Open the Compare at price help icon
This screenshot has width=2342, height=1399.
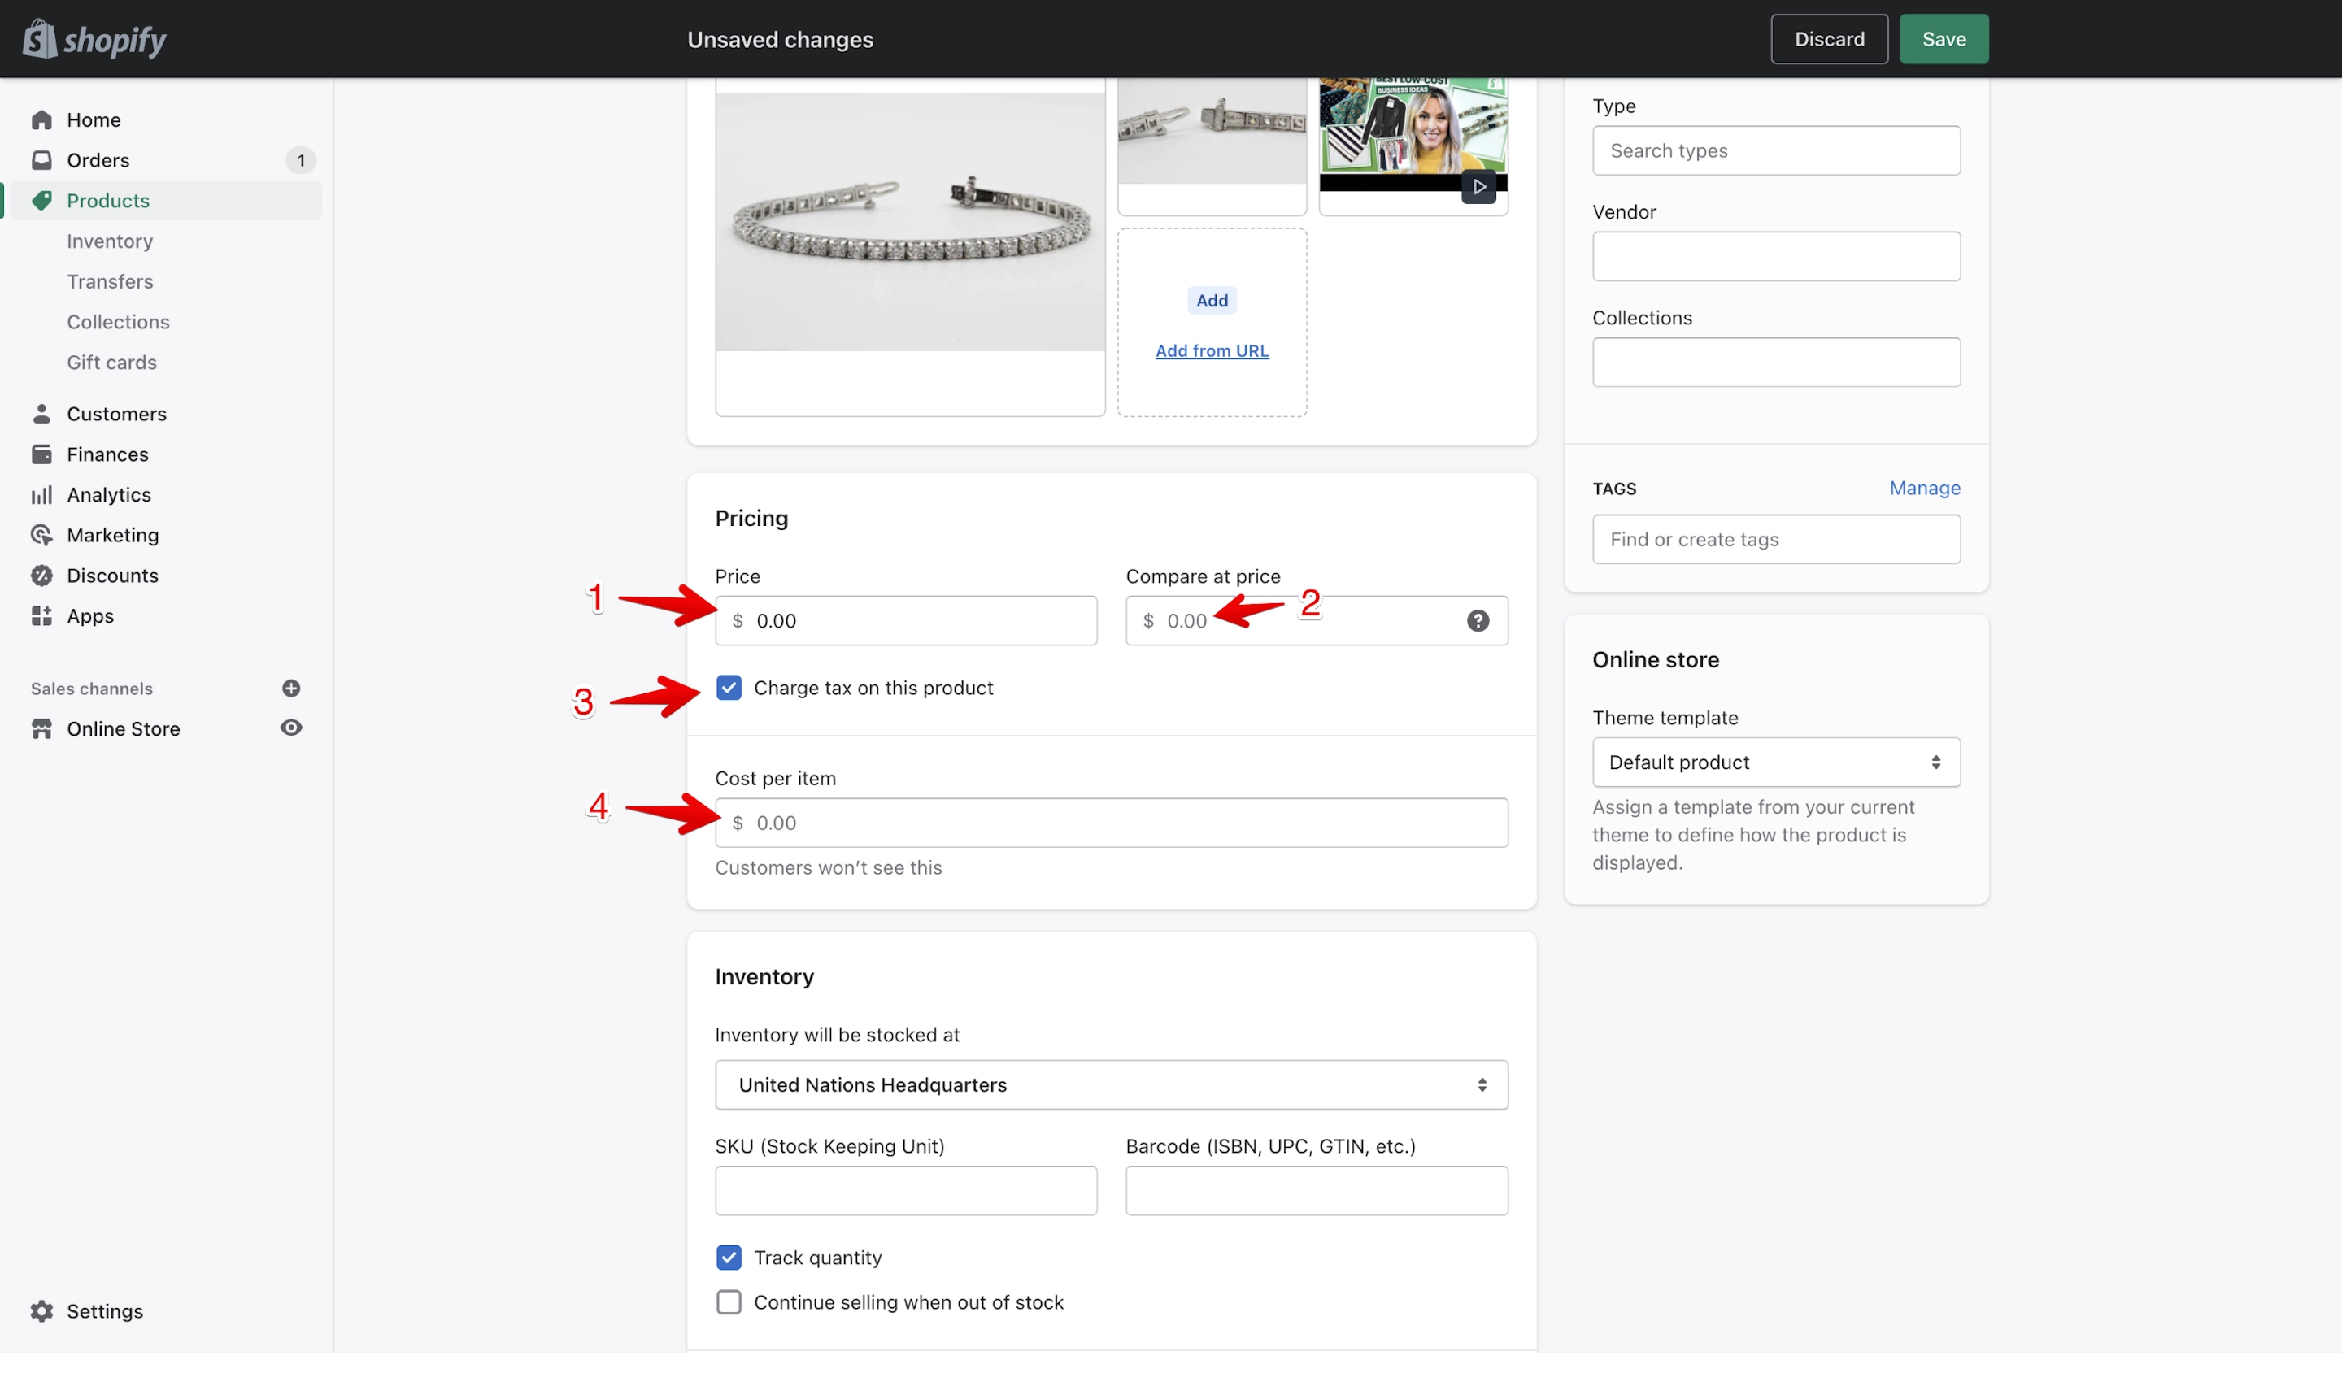click(1478, 620)
